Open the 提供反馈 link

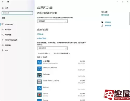pyautogui.click(x=108, y=26)
